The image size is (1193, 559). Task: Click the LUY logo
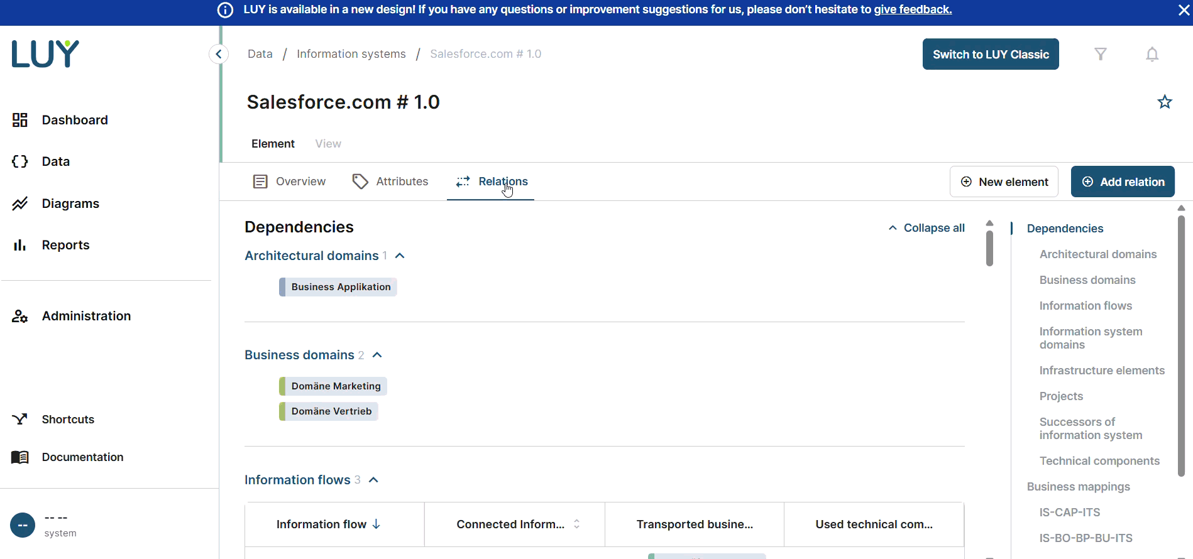tap(45, 54)
